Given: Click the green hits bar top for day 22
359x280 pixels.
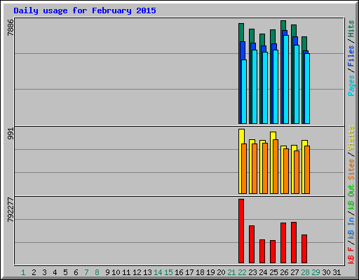Looking at the screenshot, I should [x=241, y=32].
